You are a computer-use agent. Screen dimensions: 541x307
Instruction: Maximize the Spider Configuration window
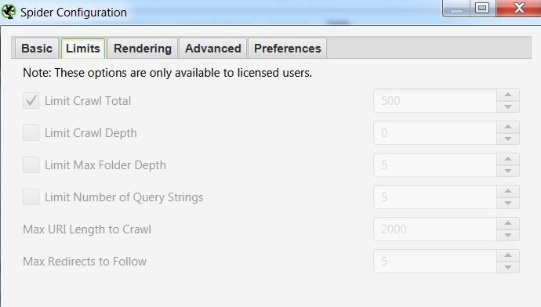point(482,8)
